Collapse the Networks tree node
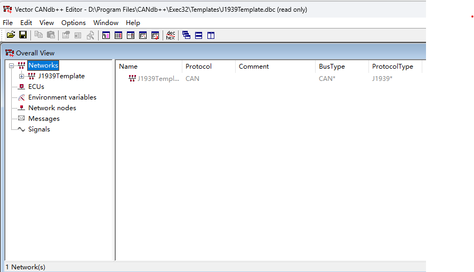The width and height of the screenshot is (474, 272). 12,66
